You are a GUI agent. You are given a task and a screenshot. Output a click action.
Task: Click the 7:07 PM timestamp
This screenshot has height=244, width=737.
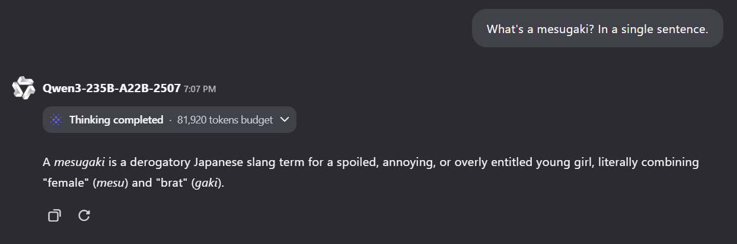(x=200, y=89)
